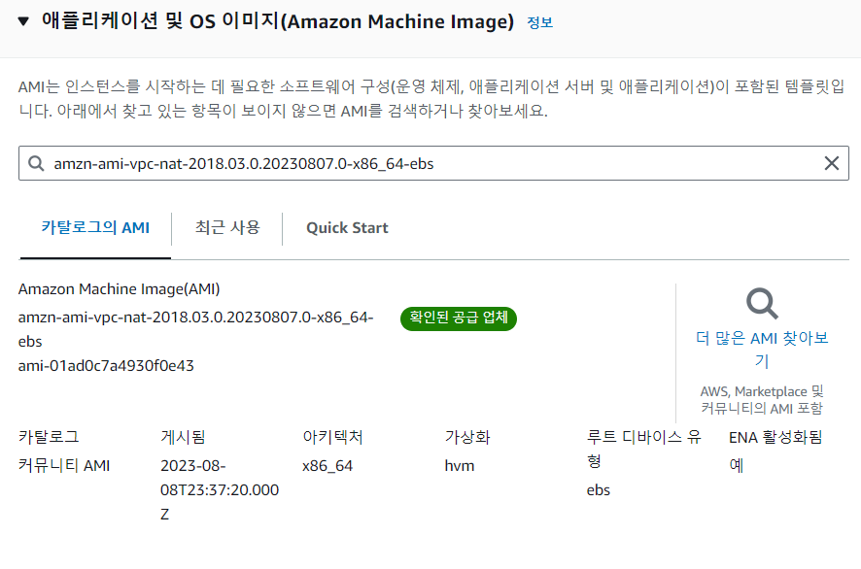Select the AMI ID ami-01ad0c7a4930f0e43

[106, 365]
